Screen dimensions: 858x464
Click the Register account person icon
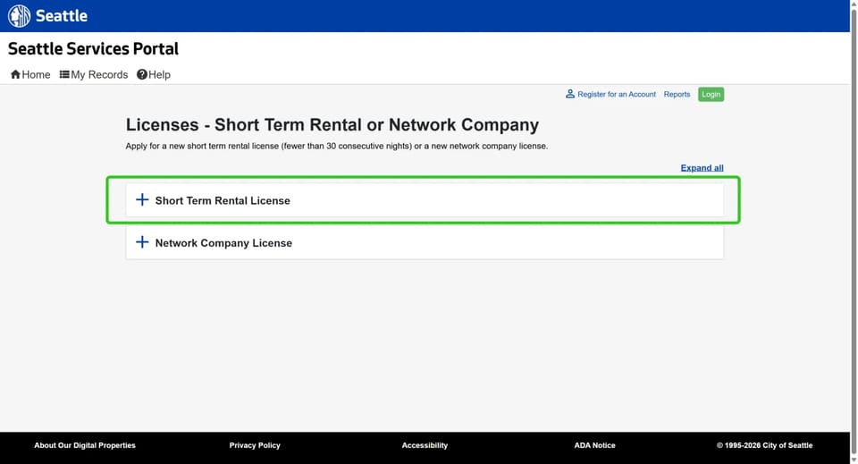(570, 94)
